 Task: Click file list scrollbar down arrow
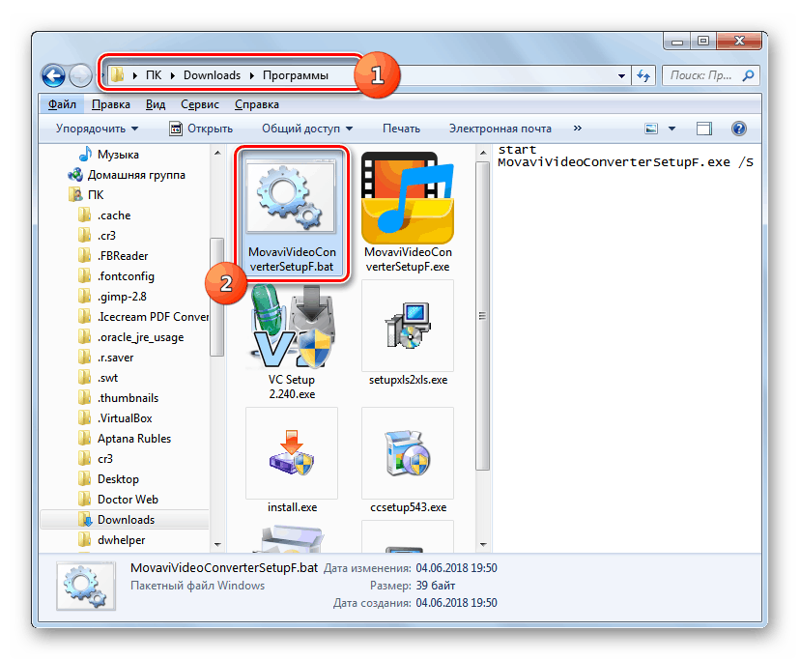(x=483, y=545)
